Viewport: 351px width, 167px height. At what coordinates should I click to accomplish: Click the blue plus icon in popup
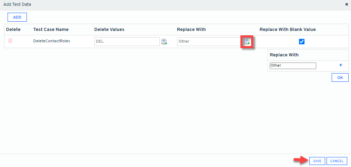point(341,65)
